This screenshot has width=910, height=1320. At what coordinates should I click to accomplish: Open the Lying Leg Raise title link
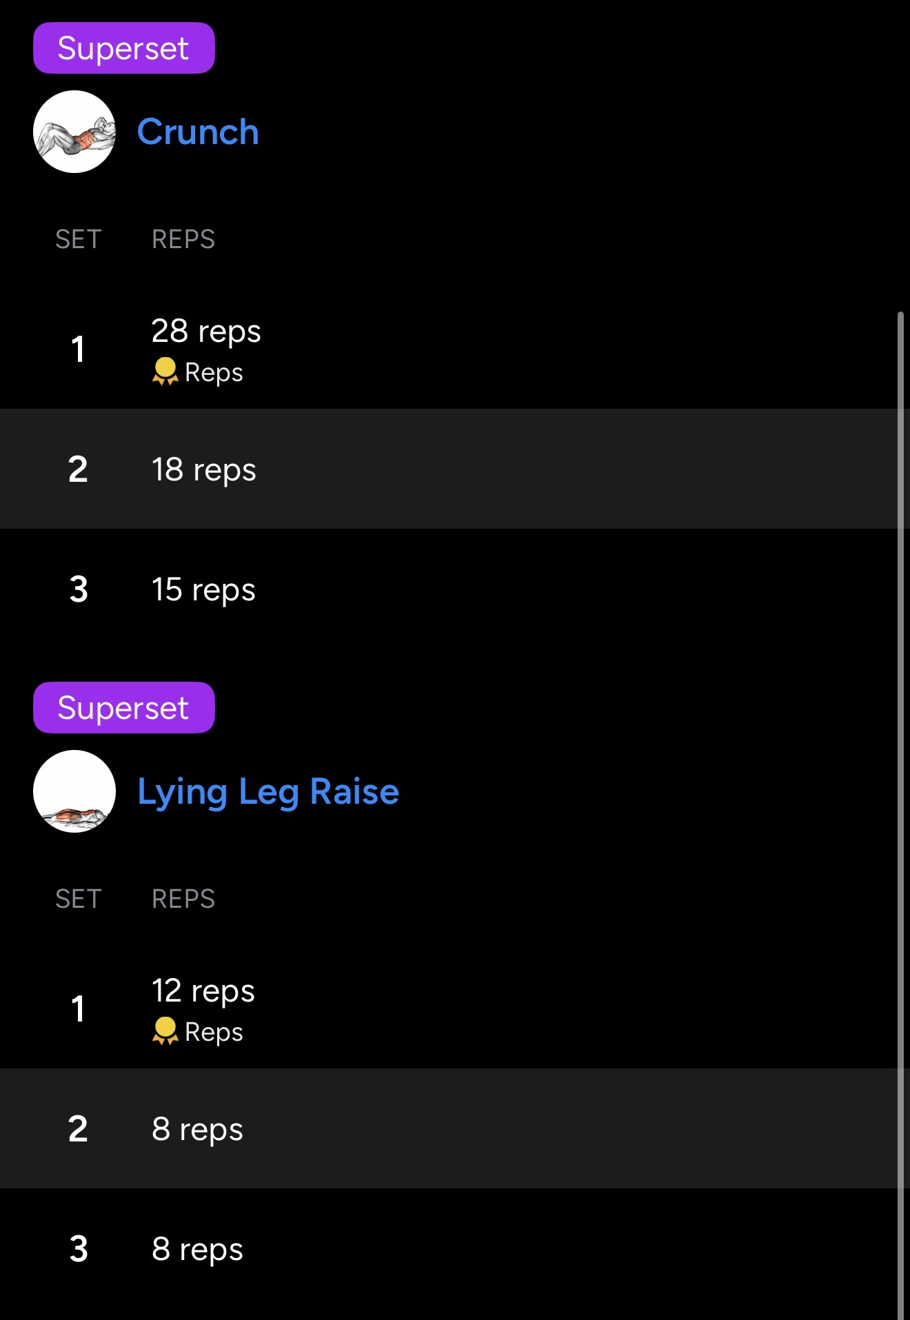pyautogui.click(x=268, y=791)
